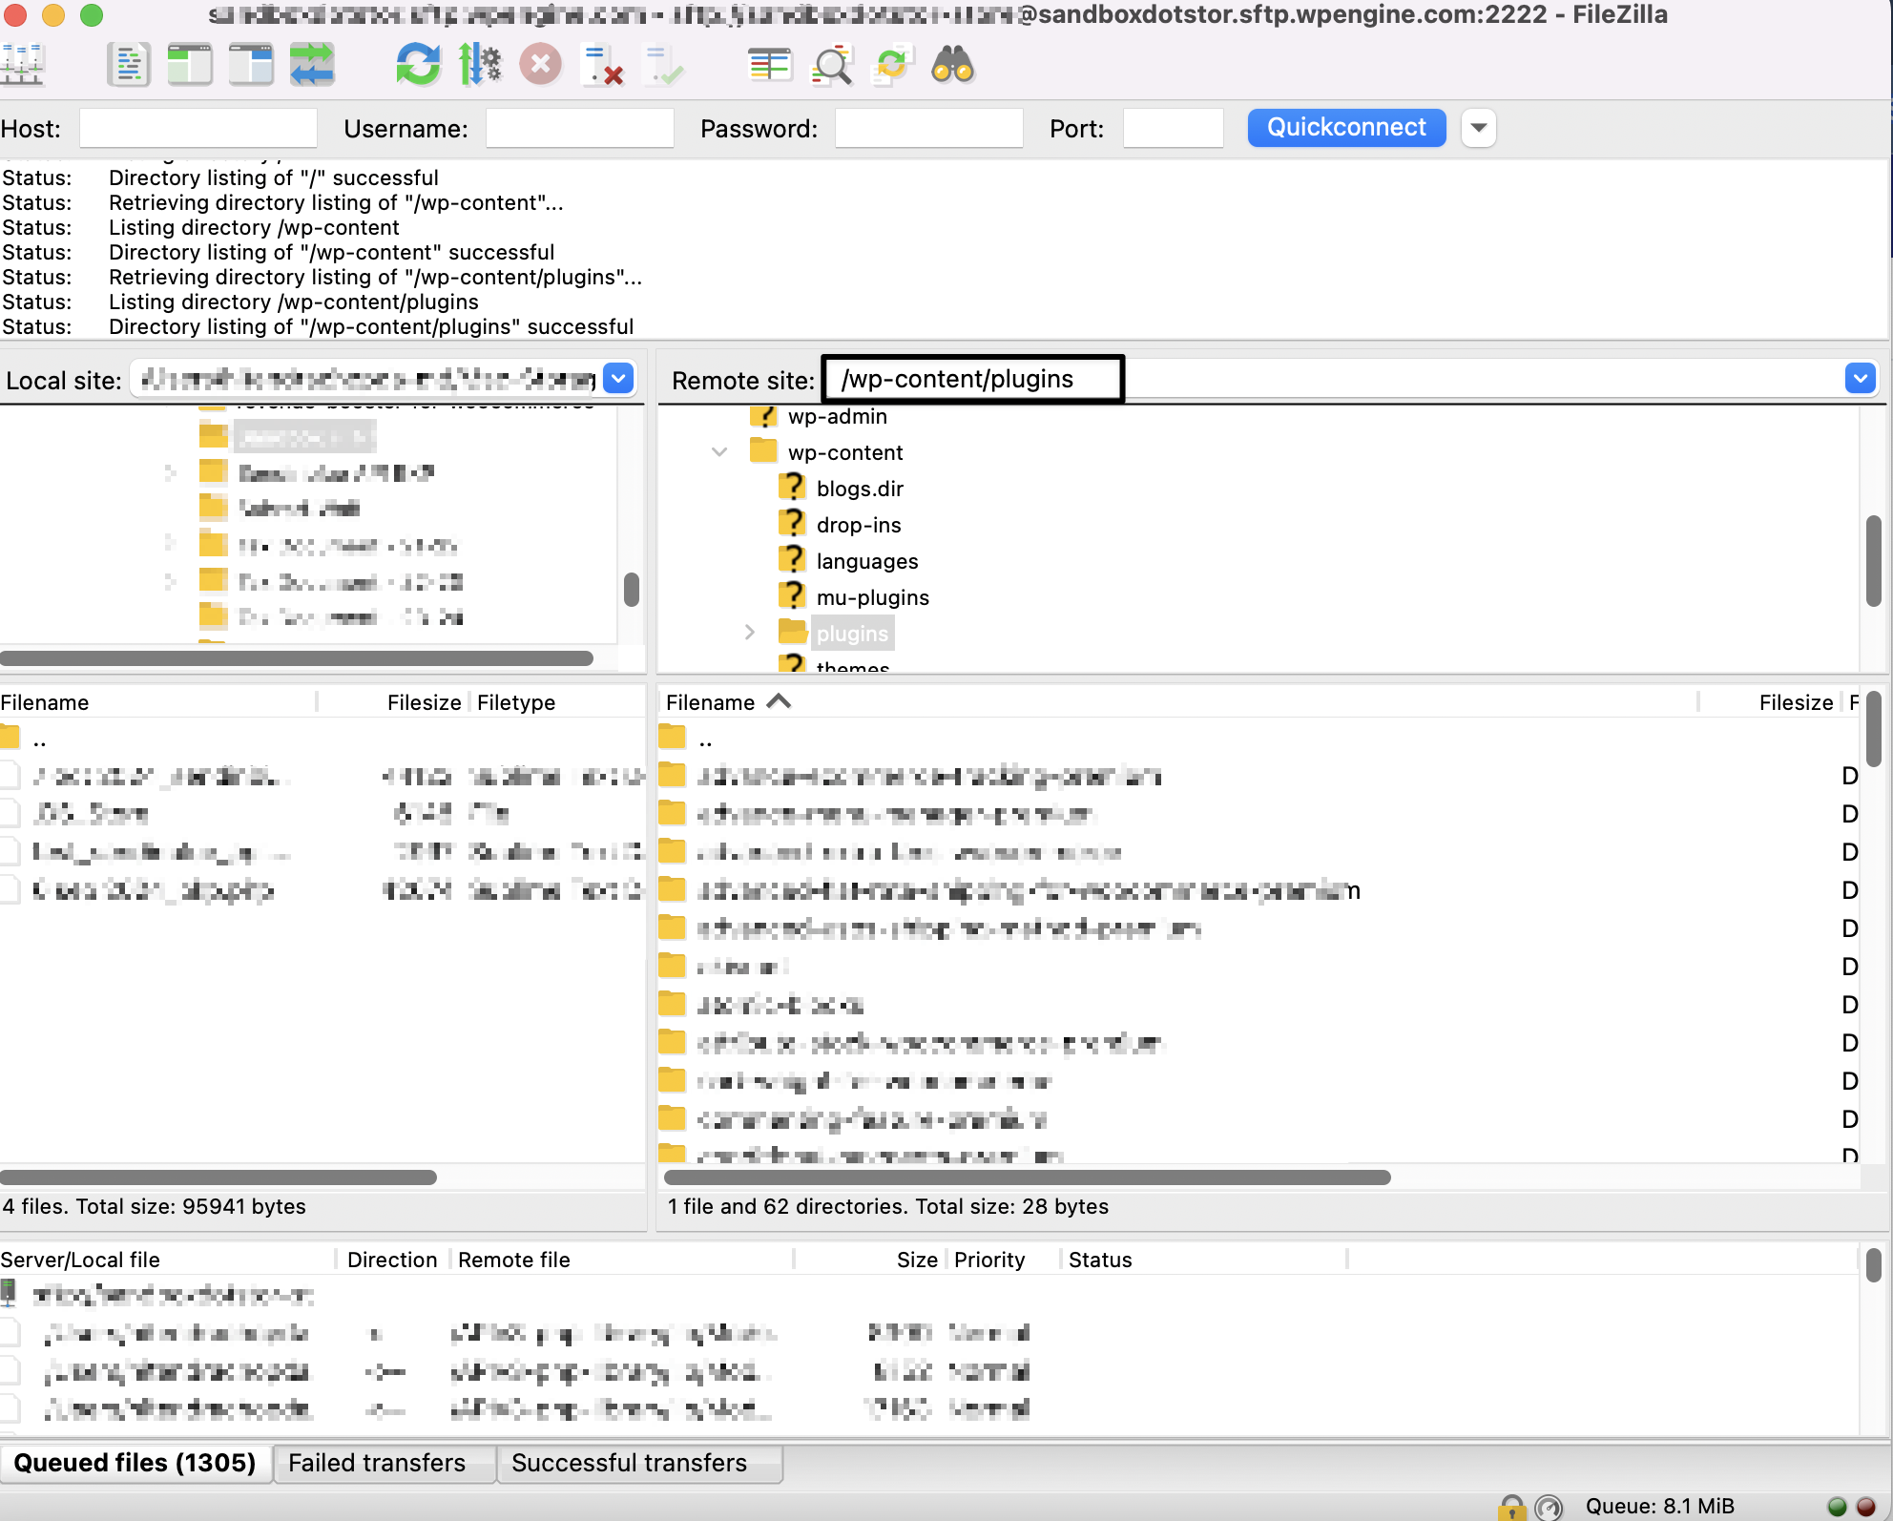Open parent folder '..' in remote file list
This screenshot has width=1893, height=1521.
click(x=705, y=740)
